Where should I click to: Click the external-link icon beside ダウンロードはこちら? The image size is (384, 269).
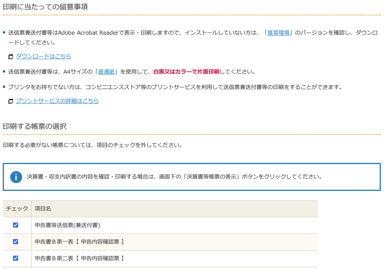(10, 56)
